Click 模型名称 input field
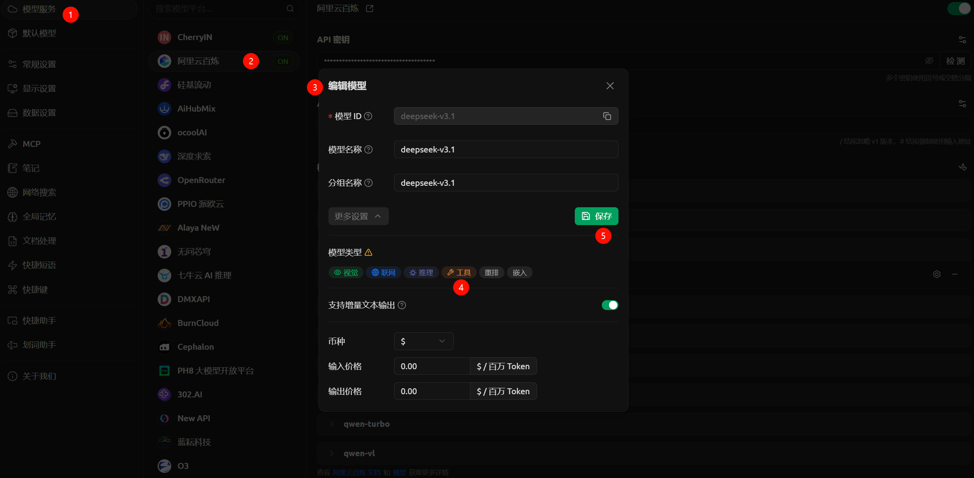The image size is (974, 478). coord(506,149)
